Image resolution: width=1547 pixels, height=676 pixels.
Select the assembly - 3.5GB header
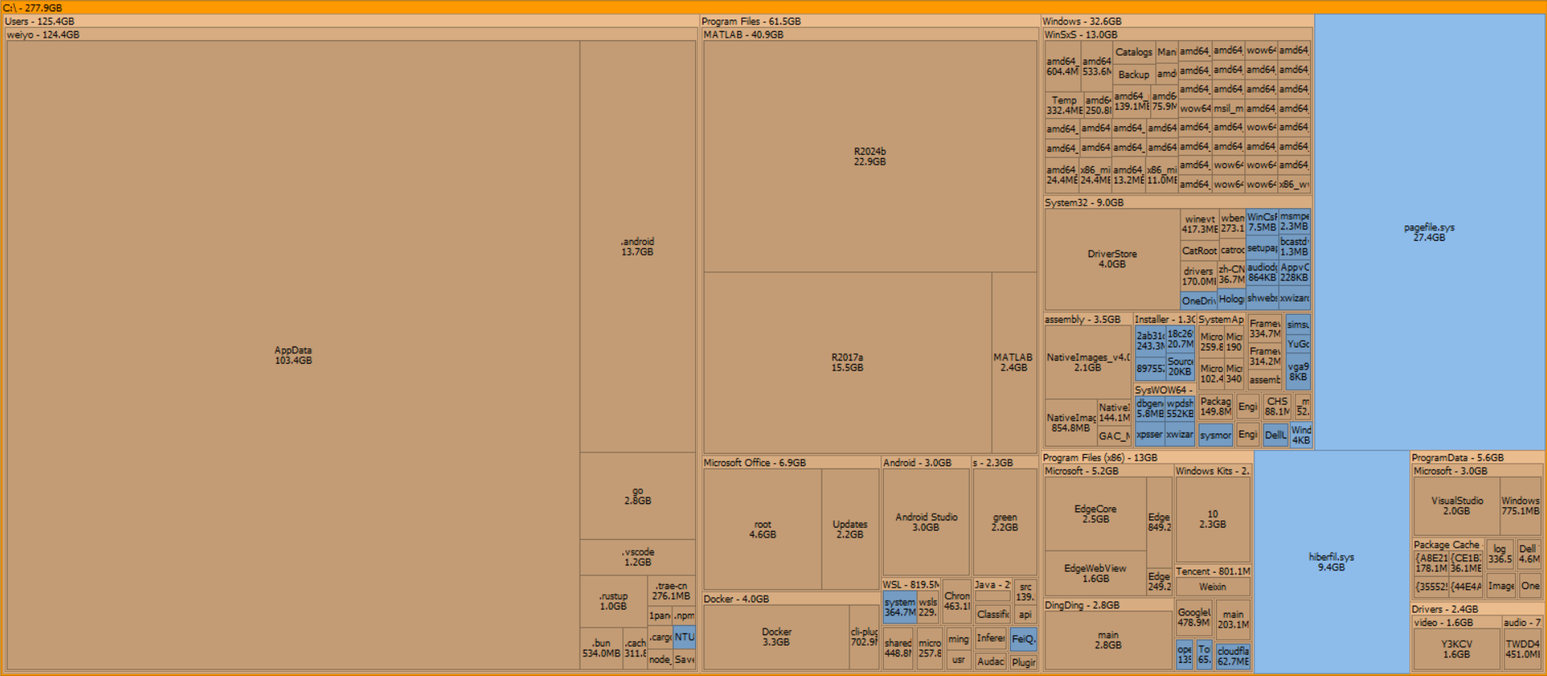1087,320
